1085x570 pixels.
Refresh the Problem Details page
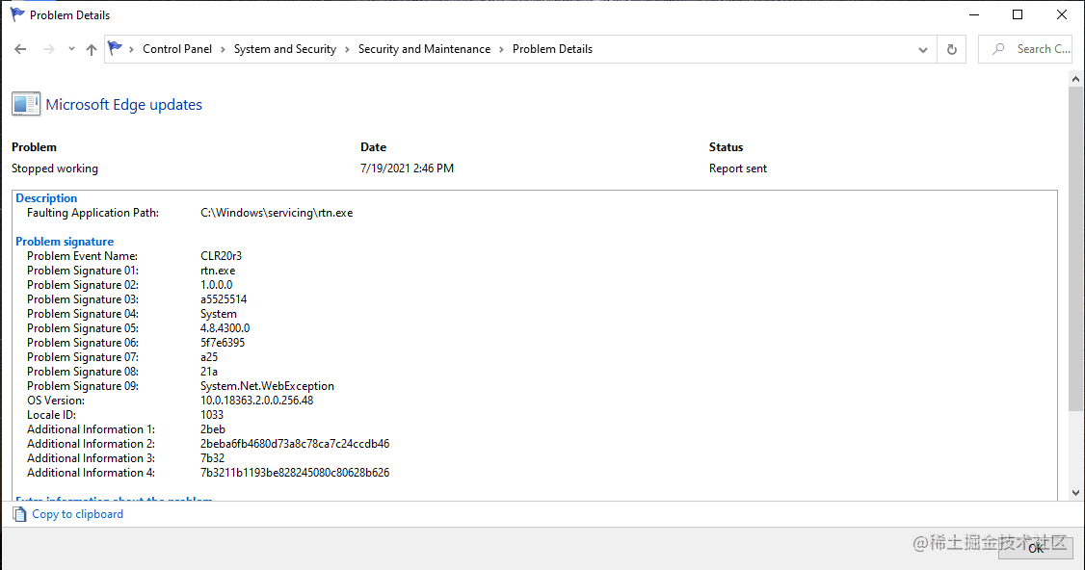pos(951,49)
